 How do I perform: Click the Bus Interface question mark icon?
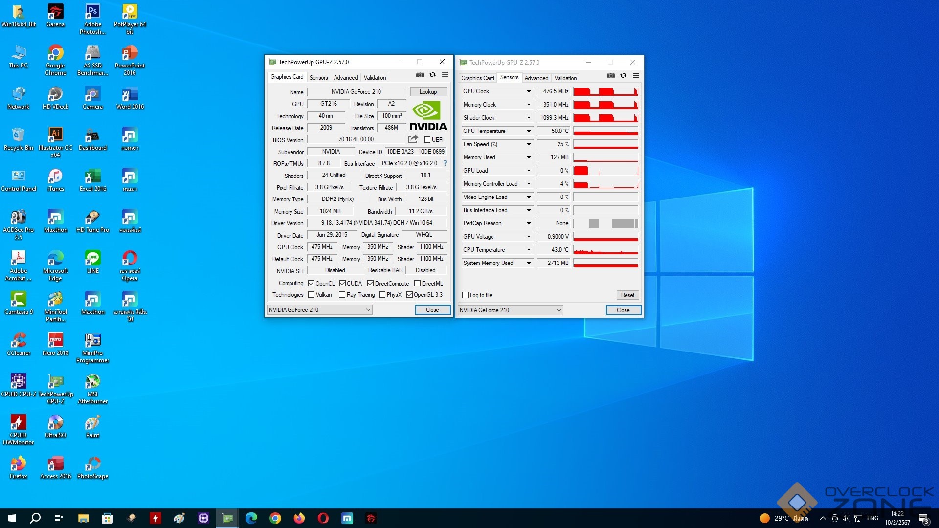445,163
